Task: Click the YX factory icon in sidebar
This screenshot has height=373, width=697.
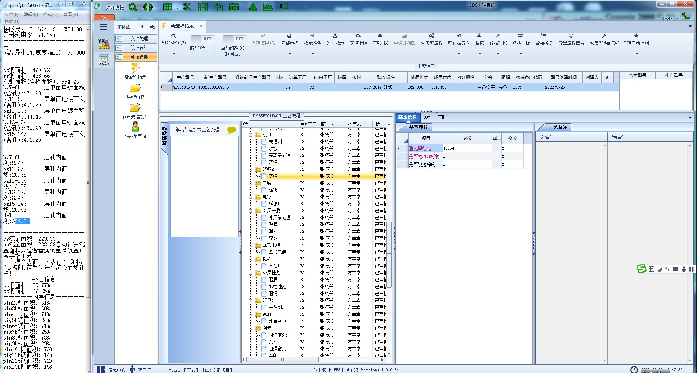Action: click(104, 44)
